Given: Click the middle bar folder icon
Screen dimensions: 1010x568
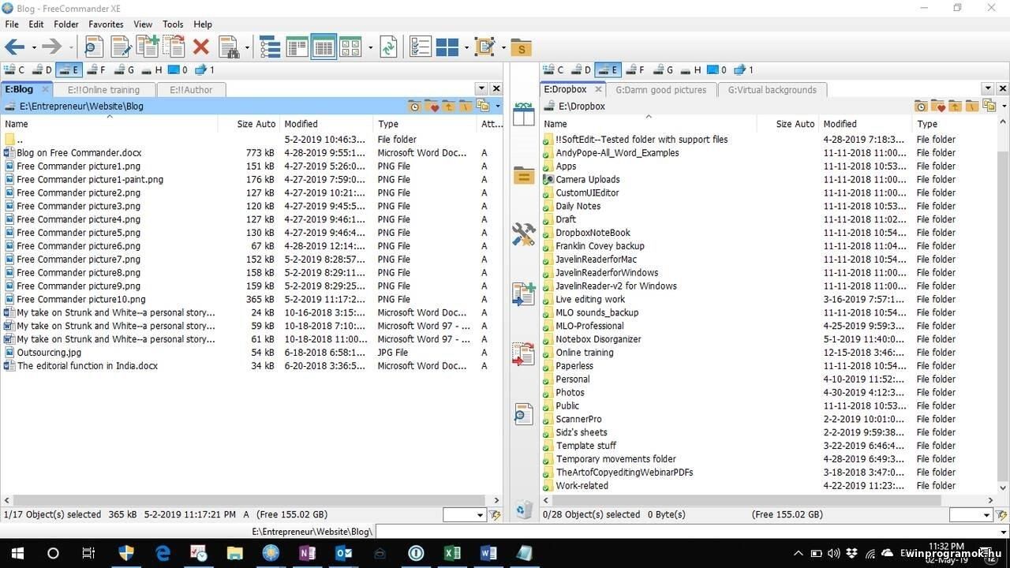Looking at the screenshot, I should pyautogui.click(x=524, y=174).
